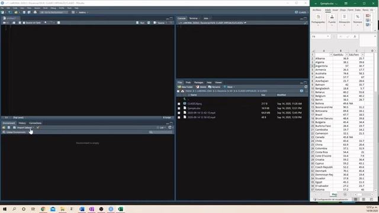Click the Home icon in the Files path
379x213 pixels.
tap(182, 91)
